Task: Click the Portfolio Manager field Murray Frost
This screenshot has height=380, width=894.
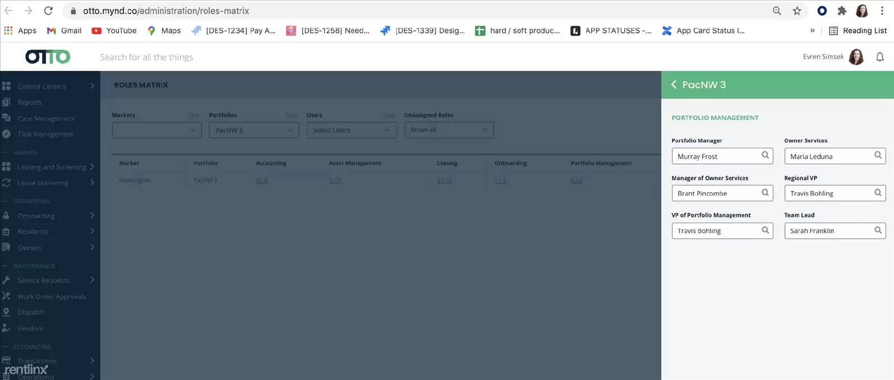Action: pyautogui.click(x=722, y=156)
